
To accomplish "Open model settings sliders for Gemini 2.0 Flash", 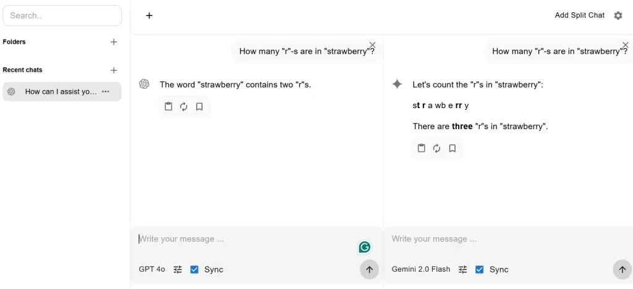I will [462, 269].
